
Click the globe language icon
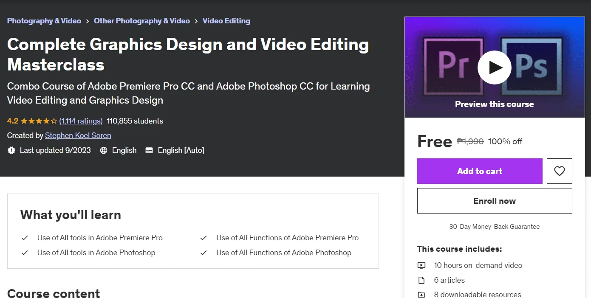(104, 150)
